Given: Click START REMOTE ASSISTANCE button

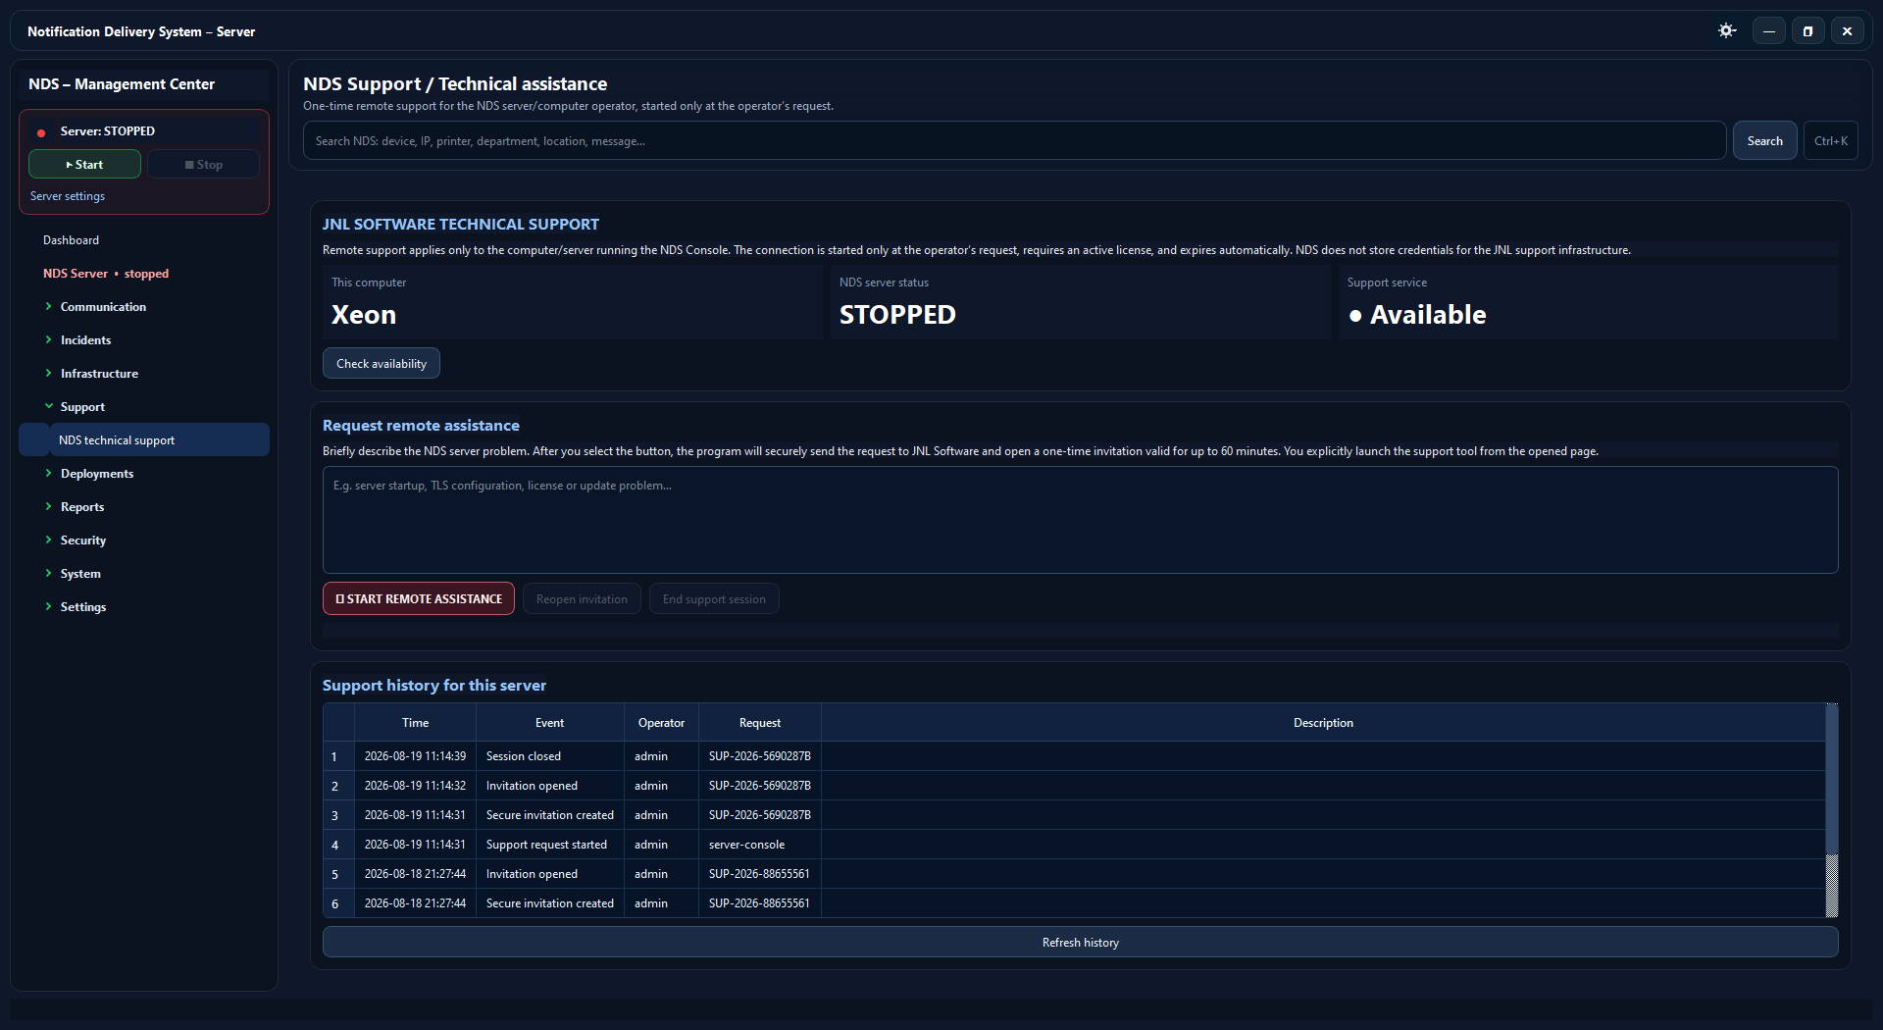Looking at the screenshot, I should click(x=419, y=599).
